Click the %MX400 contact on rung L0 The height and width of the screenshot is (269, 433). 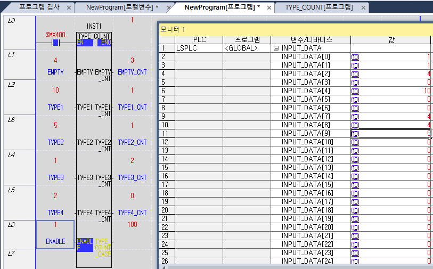pyautogui.click(x=55, y=43)
